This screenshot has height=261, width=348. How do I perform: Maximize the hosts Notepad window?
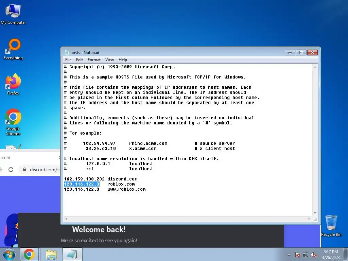tap(301, 53)
